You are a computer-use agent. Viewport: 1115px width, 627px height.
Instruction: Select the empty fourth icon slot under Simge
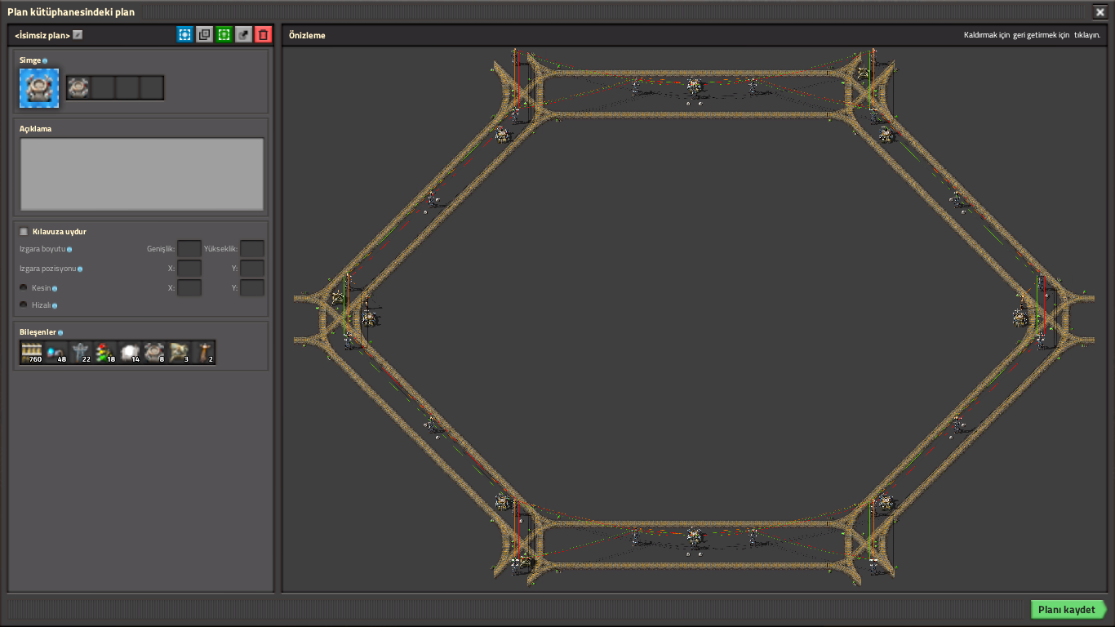(152, 87)
